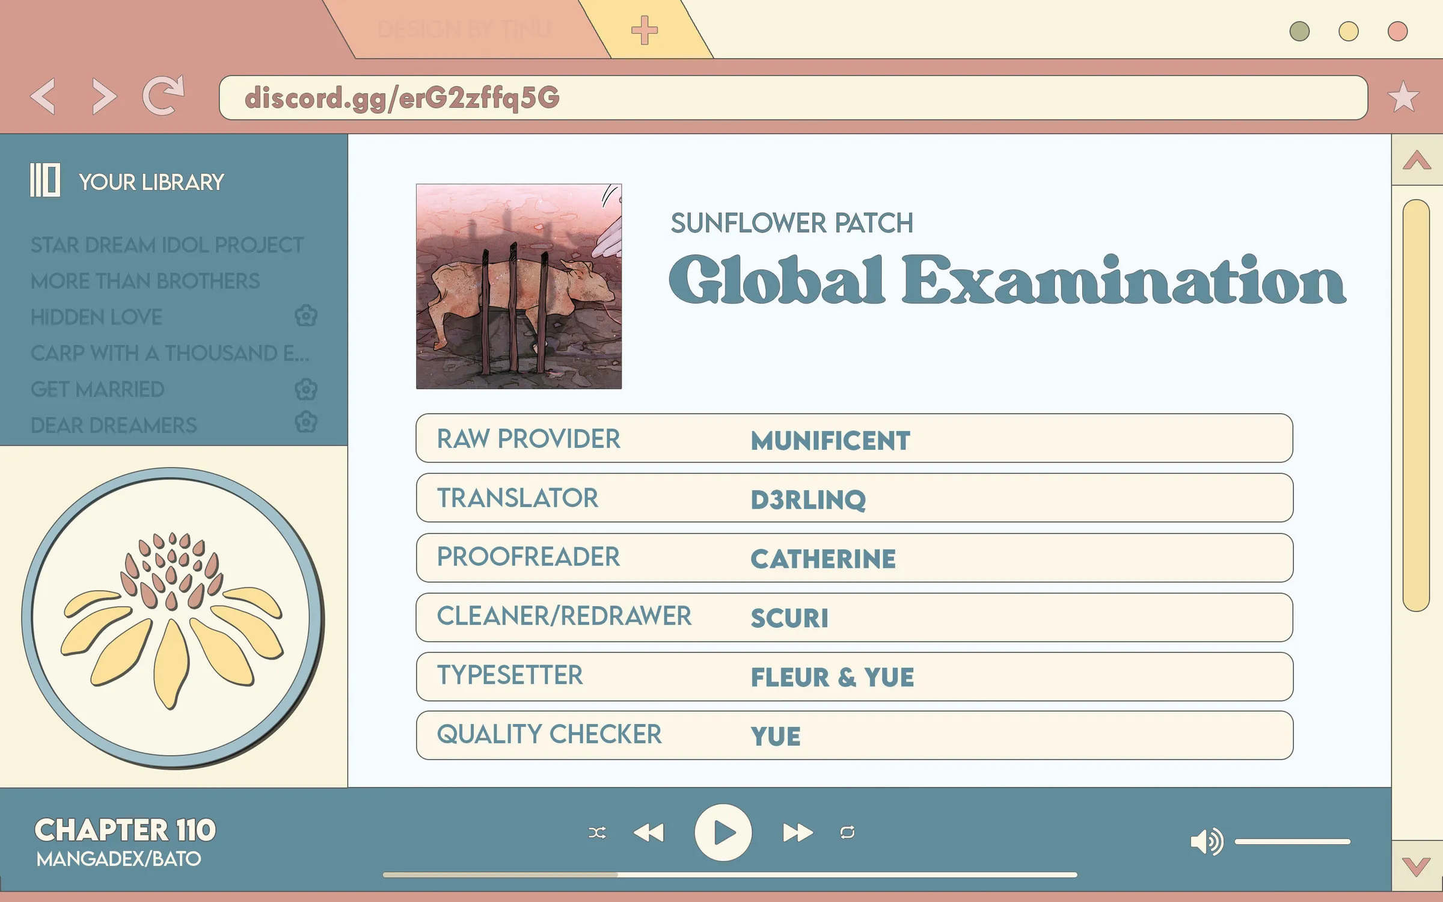The image size is (1443, 902).
Task: Click the scroll up chevron
Action: [x=1417, y=160]
